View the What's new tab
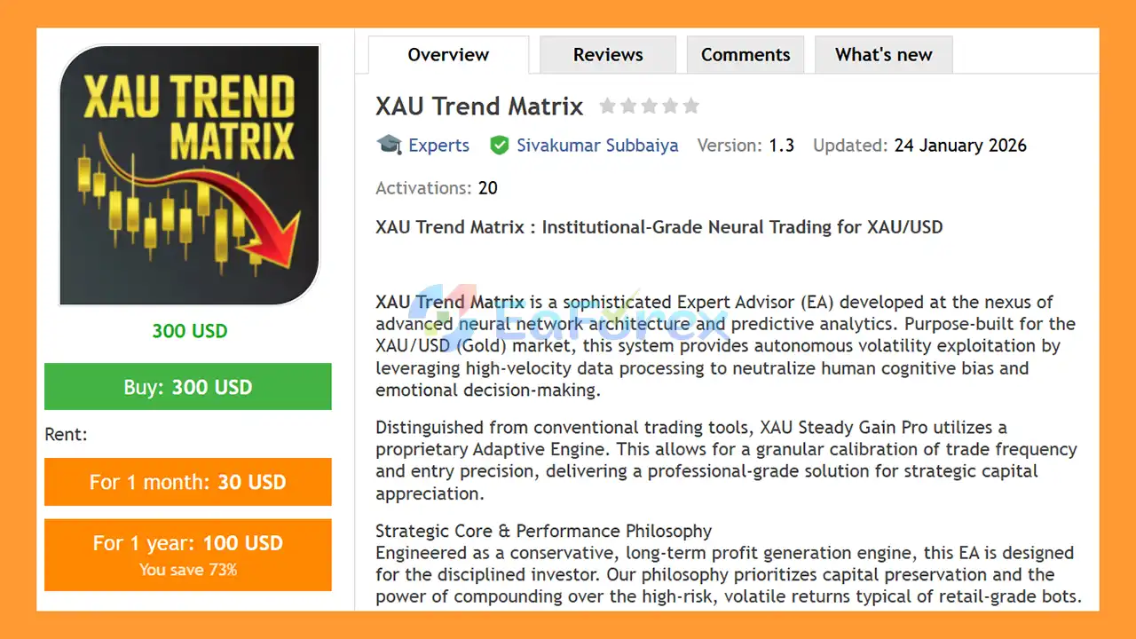 pyautogui.click(x=883, y=54)
